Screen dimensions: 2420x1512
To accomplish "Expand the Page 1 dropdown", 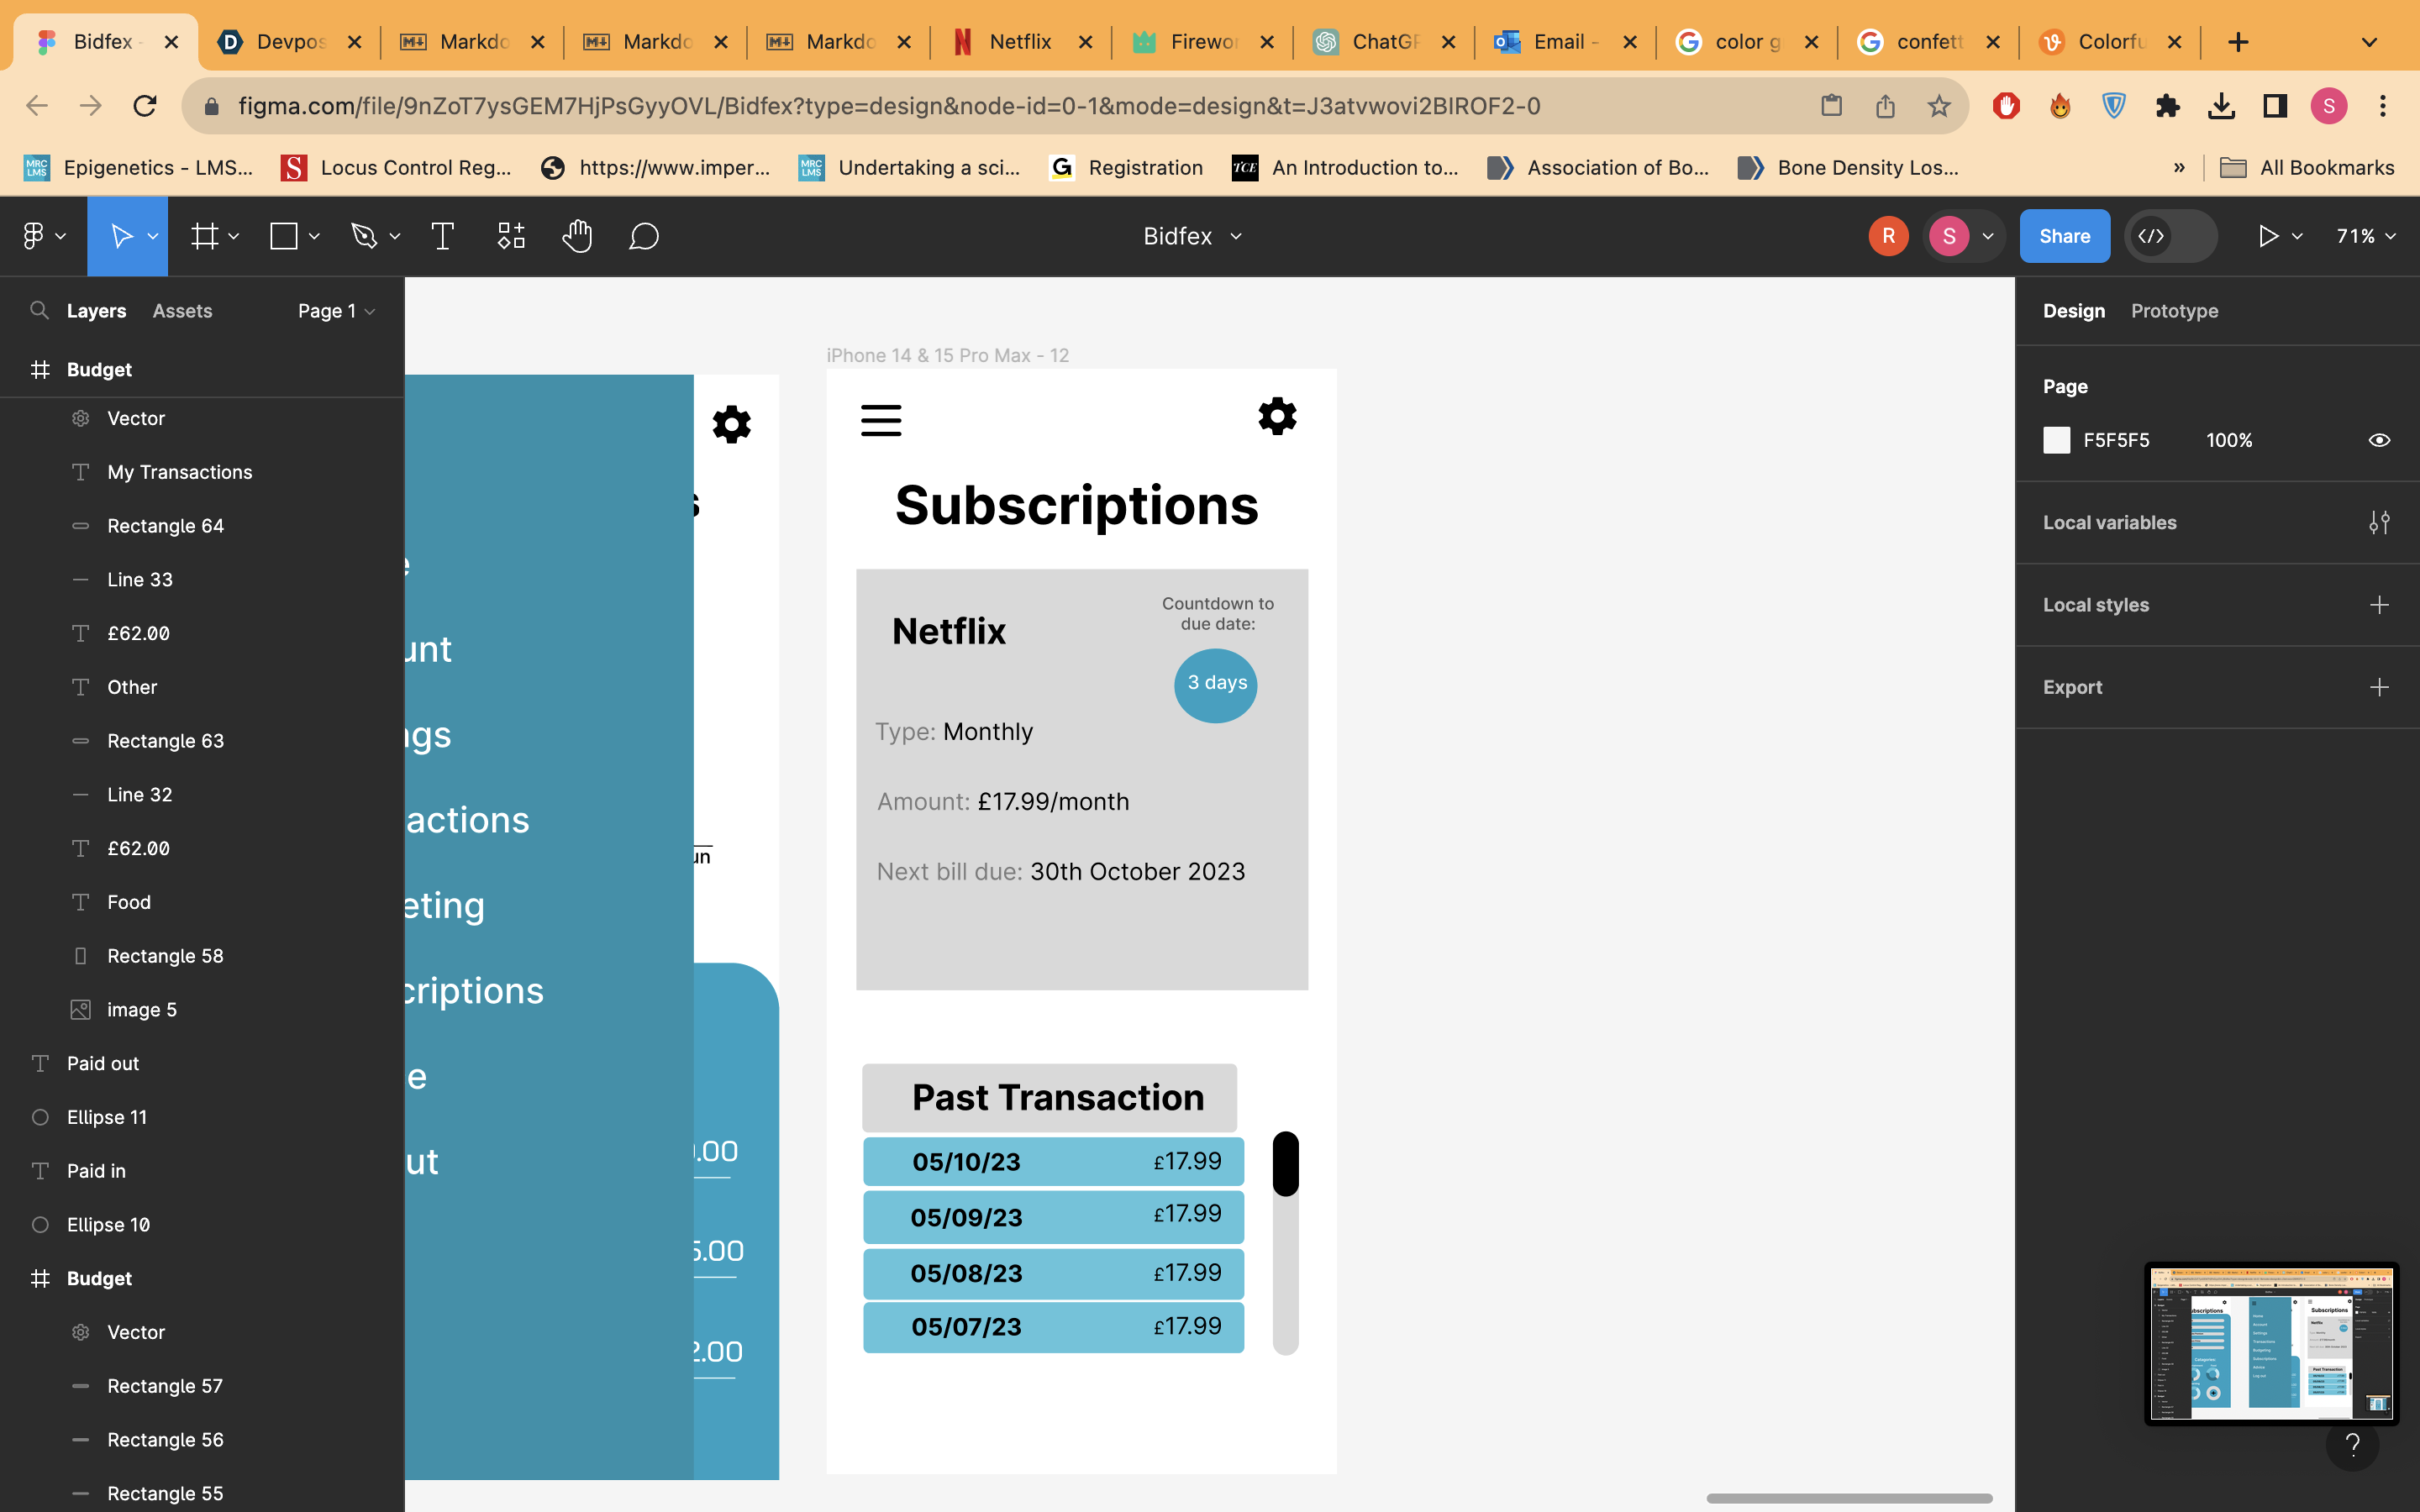I will (x=336, y=311).
